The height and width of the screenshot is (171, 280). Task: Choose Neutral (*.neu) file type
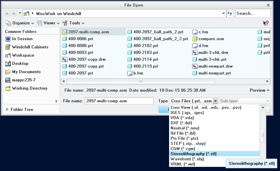214,128
